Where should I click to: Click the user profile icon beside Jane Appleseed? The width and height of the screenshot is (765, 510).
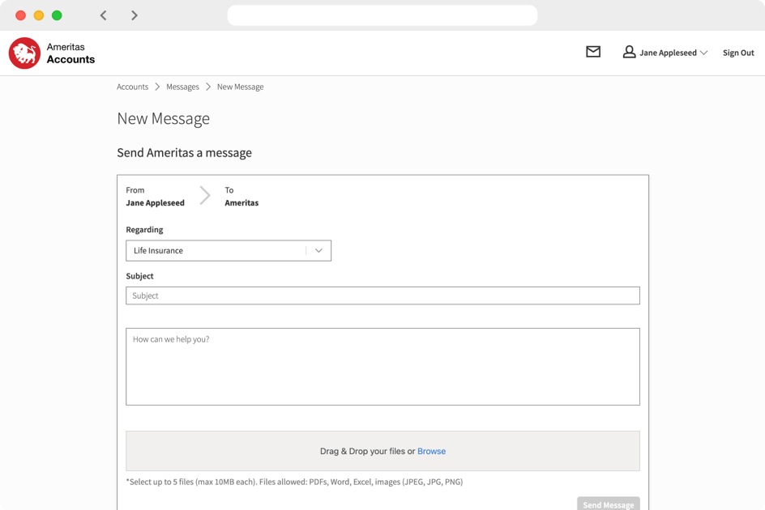pos(629,52)
